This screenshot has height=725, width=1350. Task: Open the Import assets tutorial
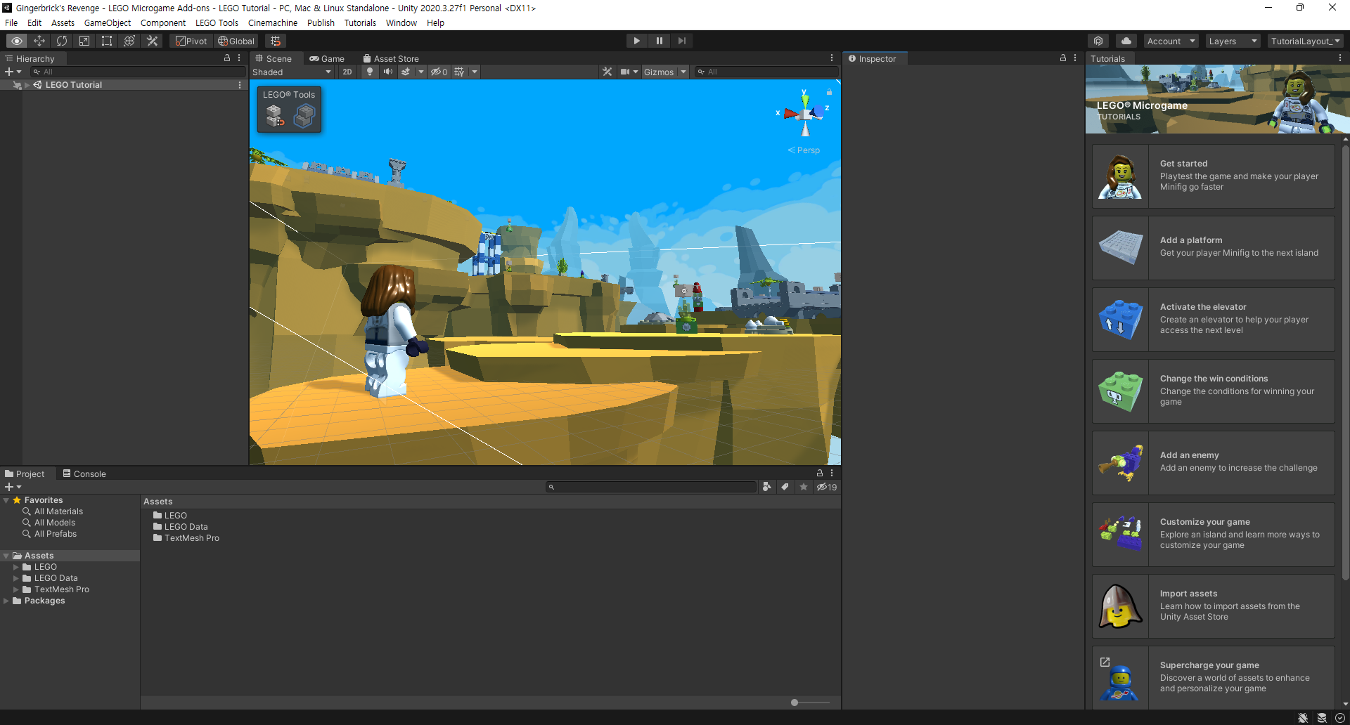pos(1214,606)
